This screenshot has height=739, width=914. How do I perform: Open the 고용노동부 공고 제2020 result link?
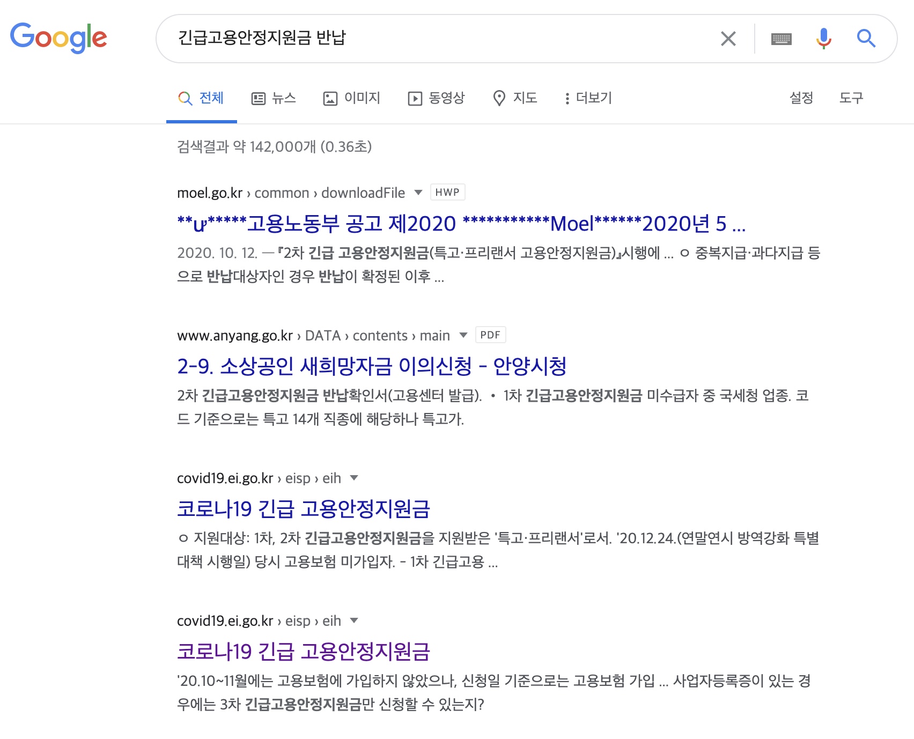point(461,224)
